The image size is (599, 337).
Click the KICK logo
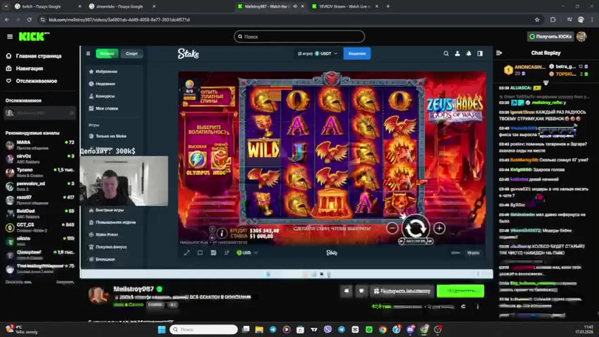(34, 37)
